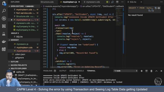Click unsaved dot on mysimplesrv.js tab
The height and width of the screenshot is (92, 164).
79,2
